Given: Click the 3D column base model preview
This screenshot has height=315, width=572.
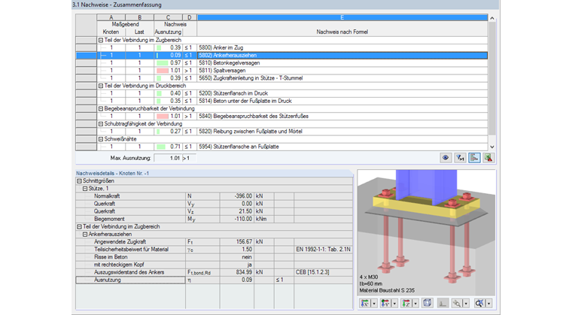Looking at the screenshot, I should click(x=426, y=232).
